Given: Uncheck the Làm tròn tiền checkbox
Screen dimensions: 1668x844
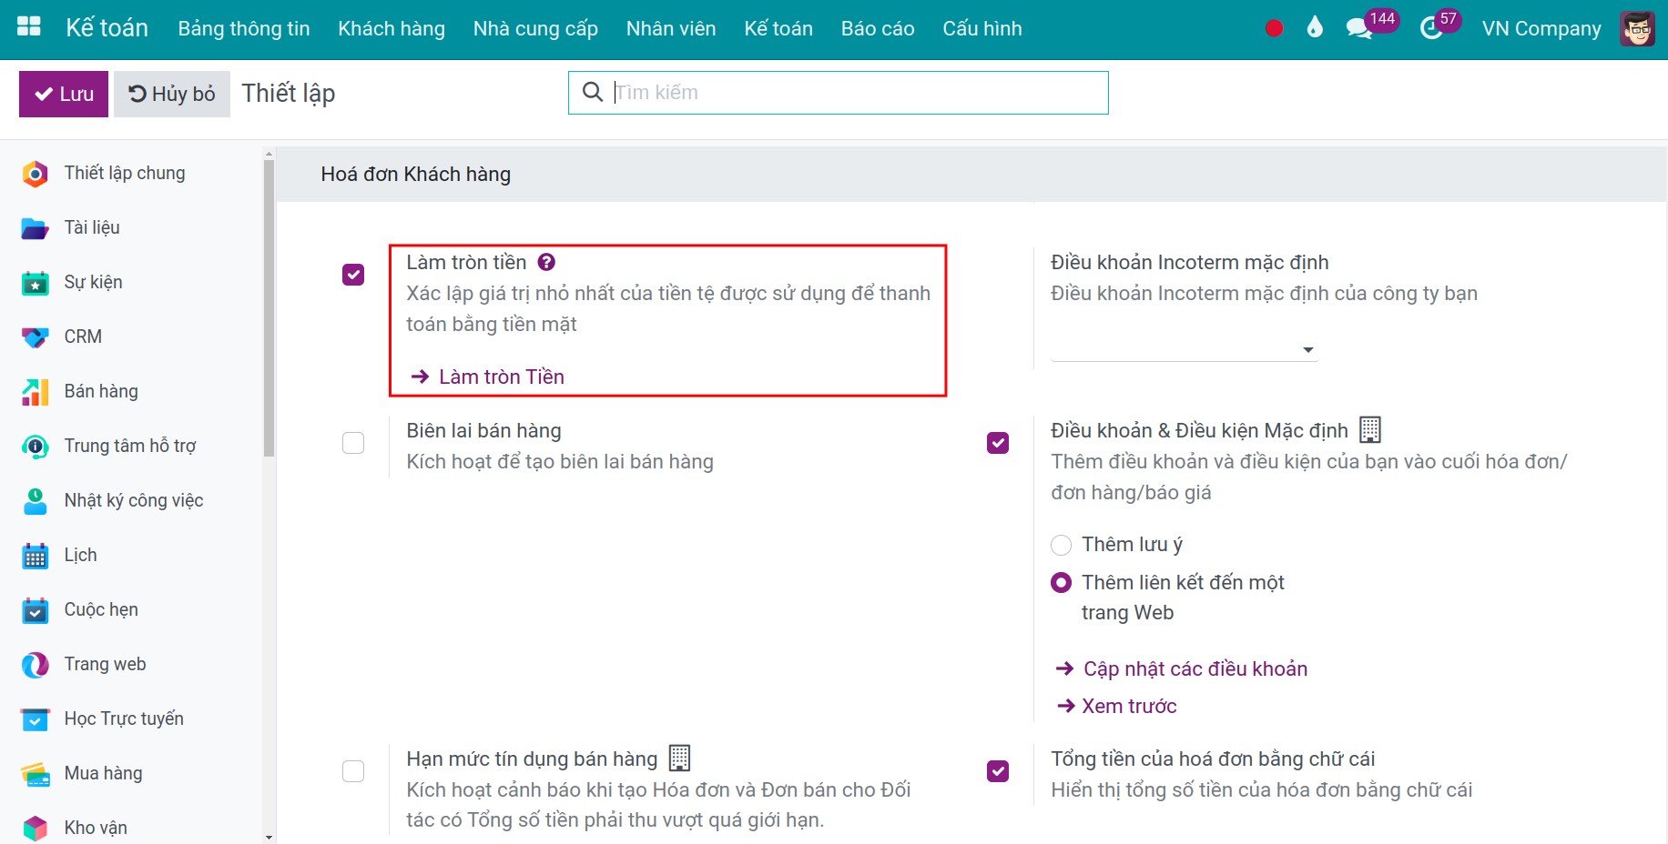Looking at the screenshot, I should (353, 275).
